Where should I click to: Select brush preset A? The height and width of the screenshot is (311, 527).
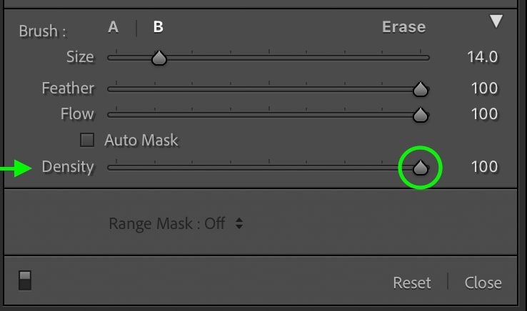pyautogui.click(x=114, y=27)
